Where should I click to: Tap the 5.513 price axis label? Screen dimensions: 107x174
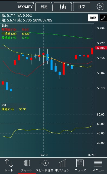(x=101, y=88)
